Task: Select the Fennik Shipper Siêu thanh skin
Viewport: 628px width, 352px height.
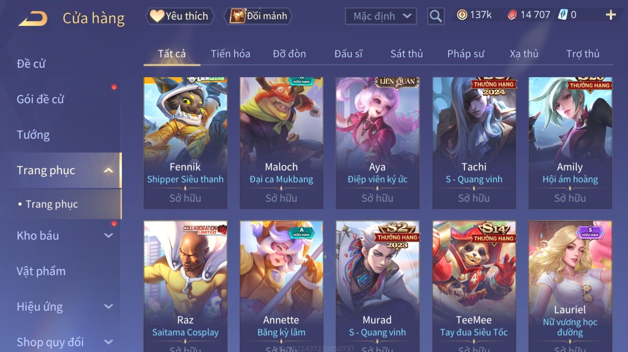Action: (185, 143)
